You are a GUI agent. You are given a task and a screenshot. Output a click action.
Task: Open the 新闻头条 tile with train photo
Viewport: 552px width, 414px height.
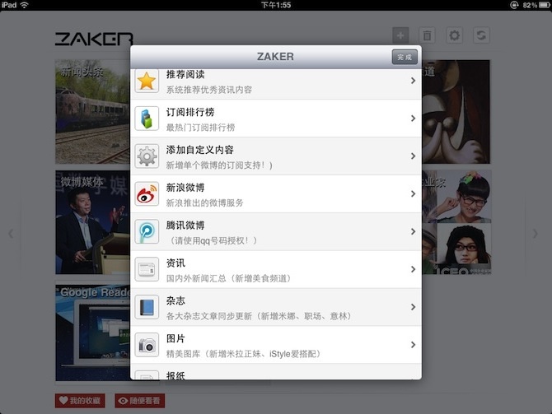click(93, 112)
